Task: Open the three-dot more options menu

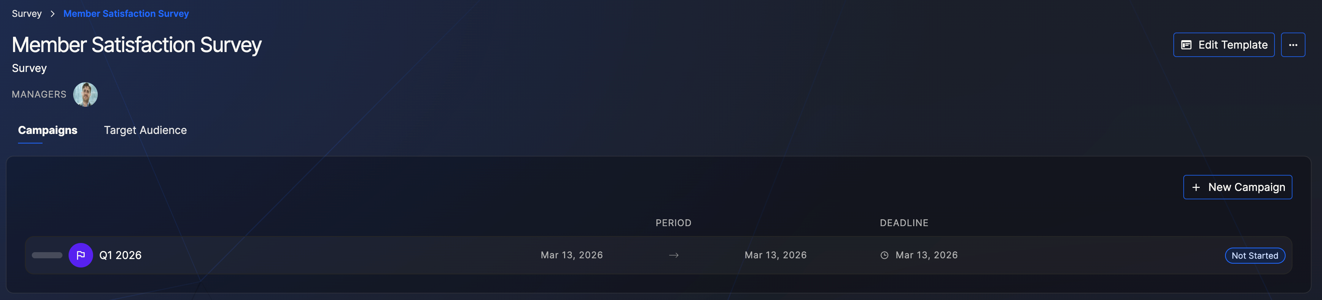Action: pyautogui.click(x=1293, y=45)
